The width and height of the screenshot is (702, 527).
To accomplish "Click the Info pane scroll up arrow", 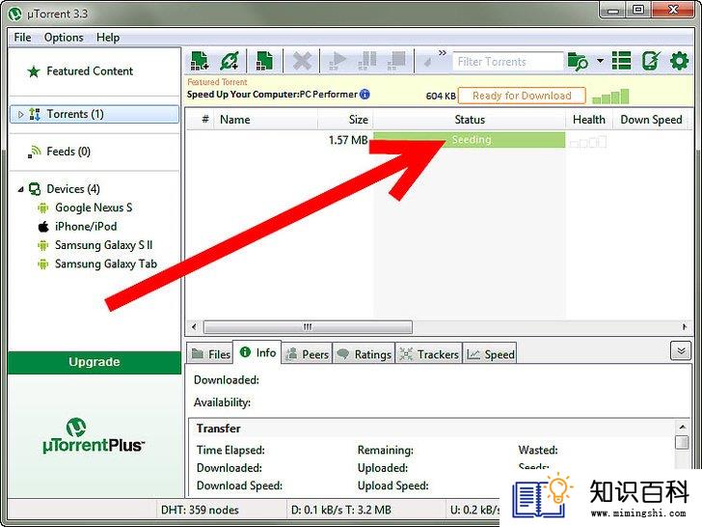I will coord(682,427).
